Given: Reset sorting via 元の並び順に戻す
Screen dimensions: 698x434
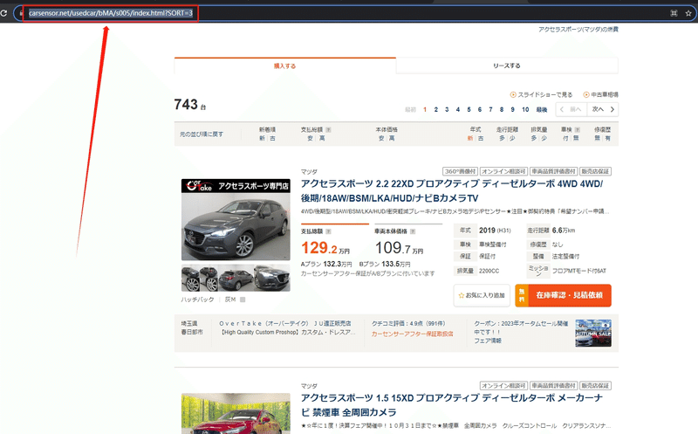Looking at the screenshot, I should (x=202, y=134).
